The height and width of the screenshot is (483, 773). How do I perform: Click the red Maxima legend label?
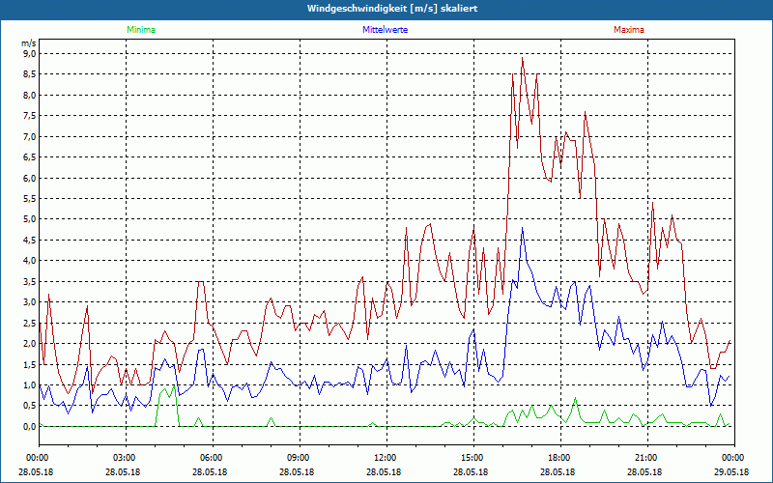(x=629, y=30)
